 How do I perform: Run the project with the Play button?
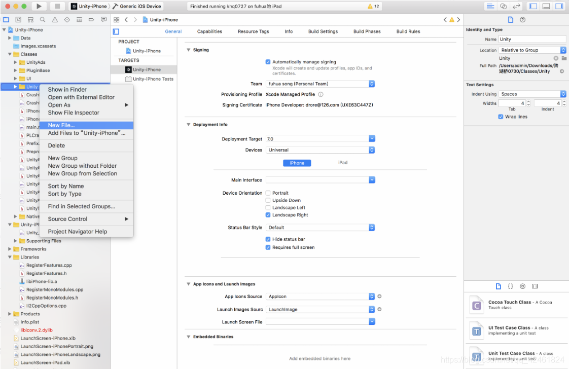pos(39,6)
